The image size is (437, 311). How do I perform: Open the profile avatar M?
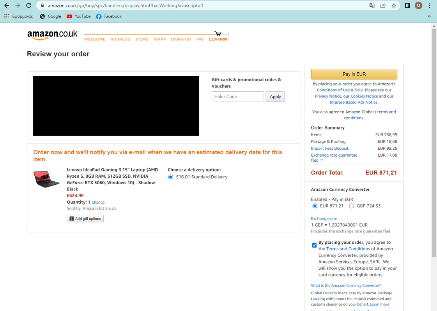click(418, 5)
